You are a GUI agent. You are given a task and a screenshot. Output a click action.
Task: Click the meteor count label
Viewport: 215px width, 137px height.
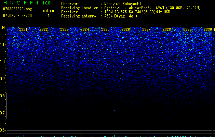(x=49, y=11)
